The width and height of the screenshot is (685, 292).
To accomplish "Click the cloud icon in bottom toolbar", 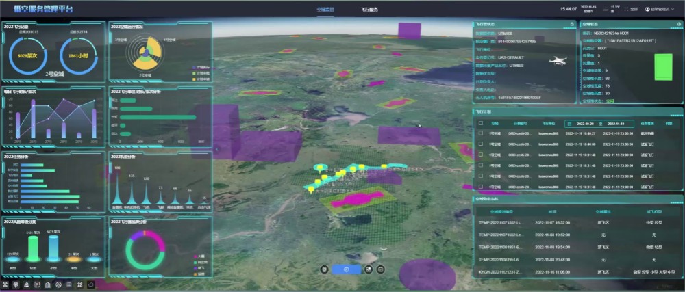I will coord(90,284).
